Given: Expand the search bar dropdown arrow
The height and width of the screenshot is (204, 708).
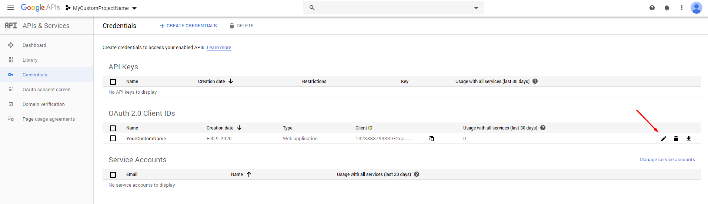Looking at the screenshot, I should (476, 8).
